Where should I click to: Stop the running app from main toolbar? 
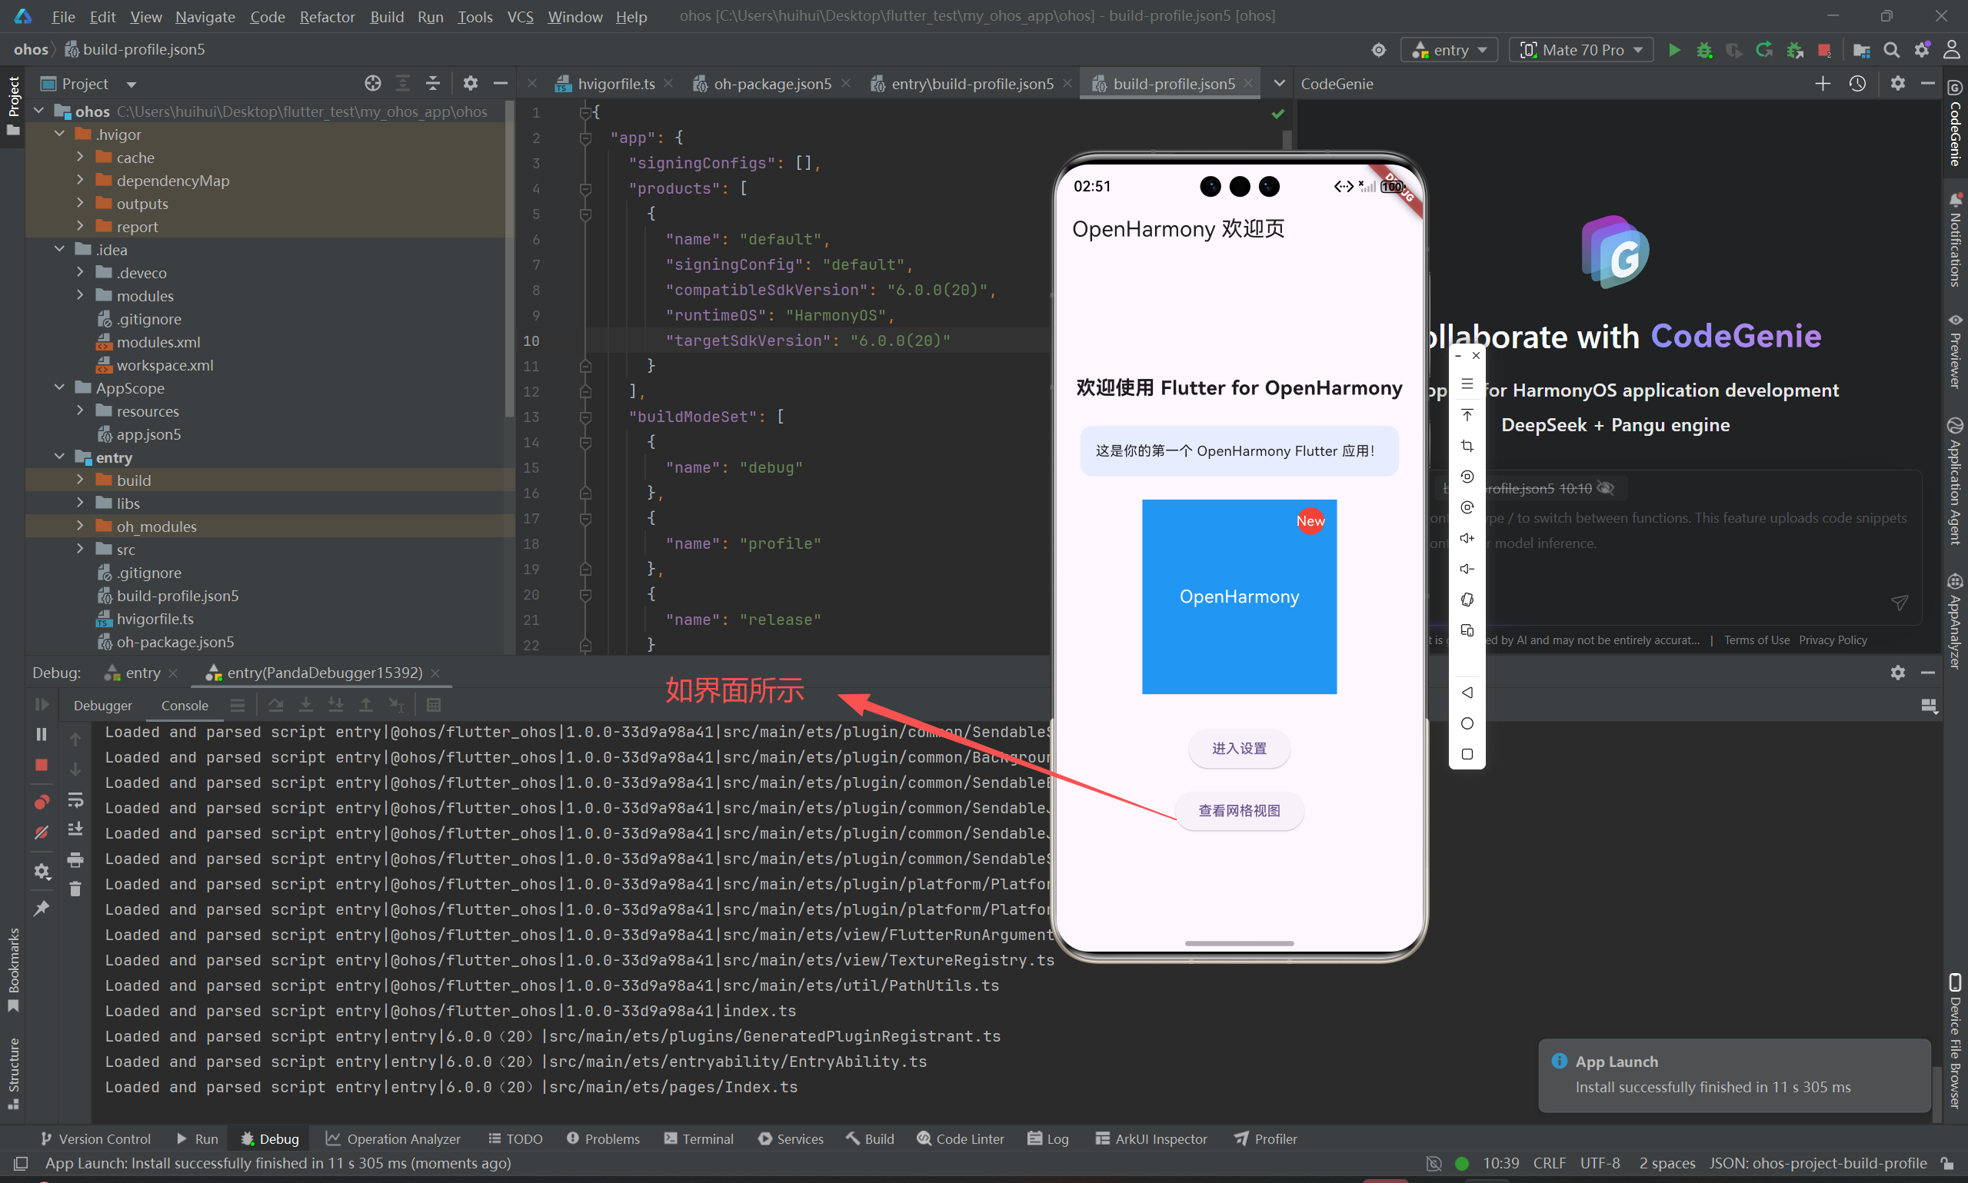1824,50
